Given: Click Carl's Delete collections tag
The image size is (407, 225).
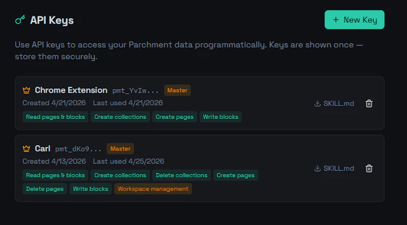Looking at the screenshot, I should [182, 175].
